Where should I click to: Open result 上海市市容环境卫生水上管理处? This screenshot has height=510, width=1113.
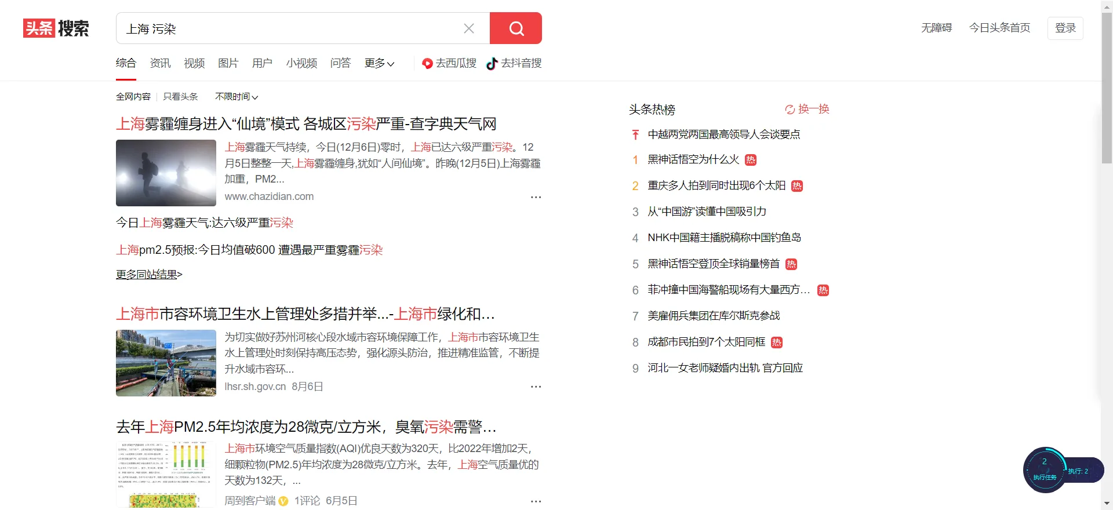305,314
